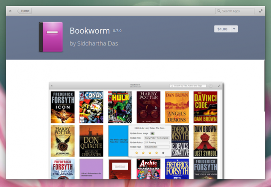Select the Works of Edgar Allan Poe cover
Image resolution: width=271 pixels, height=187 pixels.
point(118,141)
